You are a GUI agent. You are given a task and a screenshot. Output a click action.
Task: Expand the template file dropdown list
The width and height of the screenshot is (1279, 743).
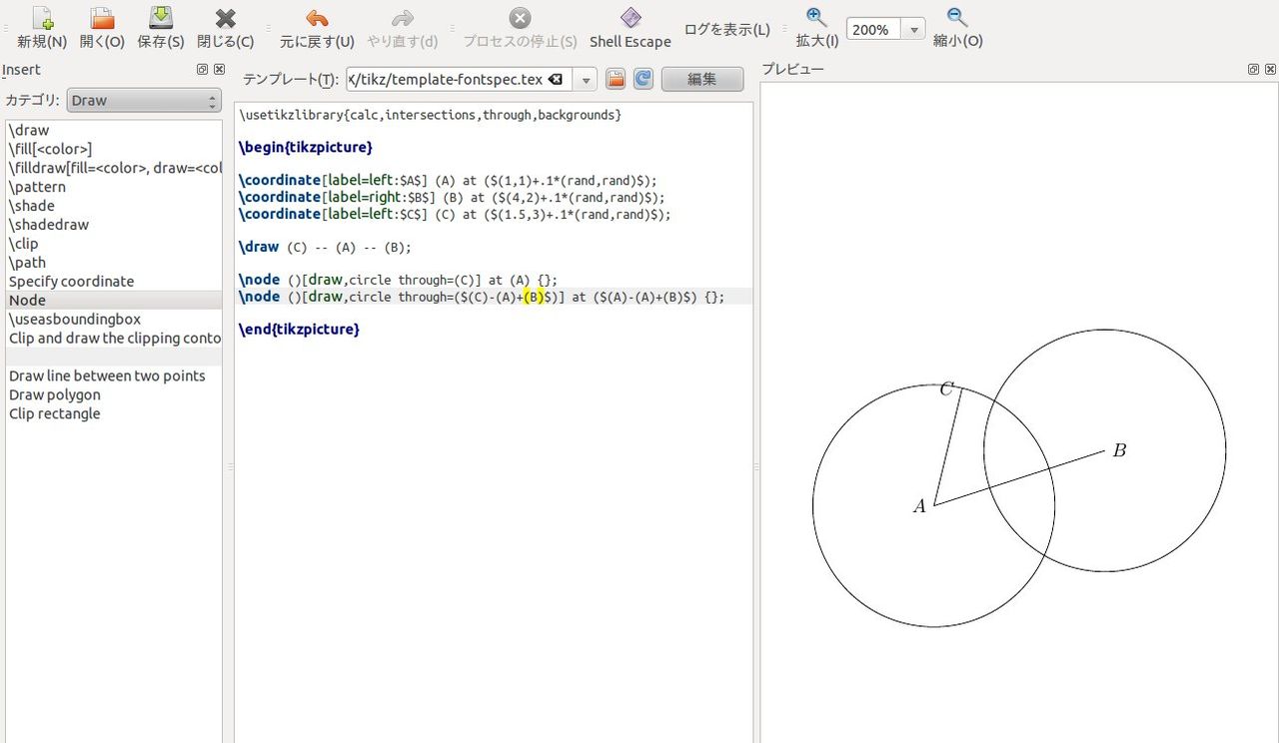coord(587,80)
